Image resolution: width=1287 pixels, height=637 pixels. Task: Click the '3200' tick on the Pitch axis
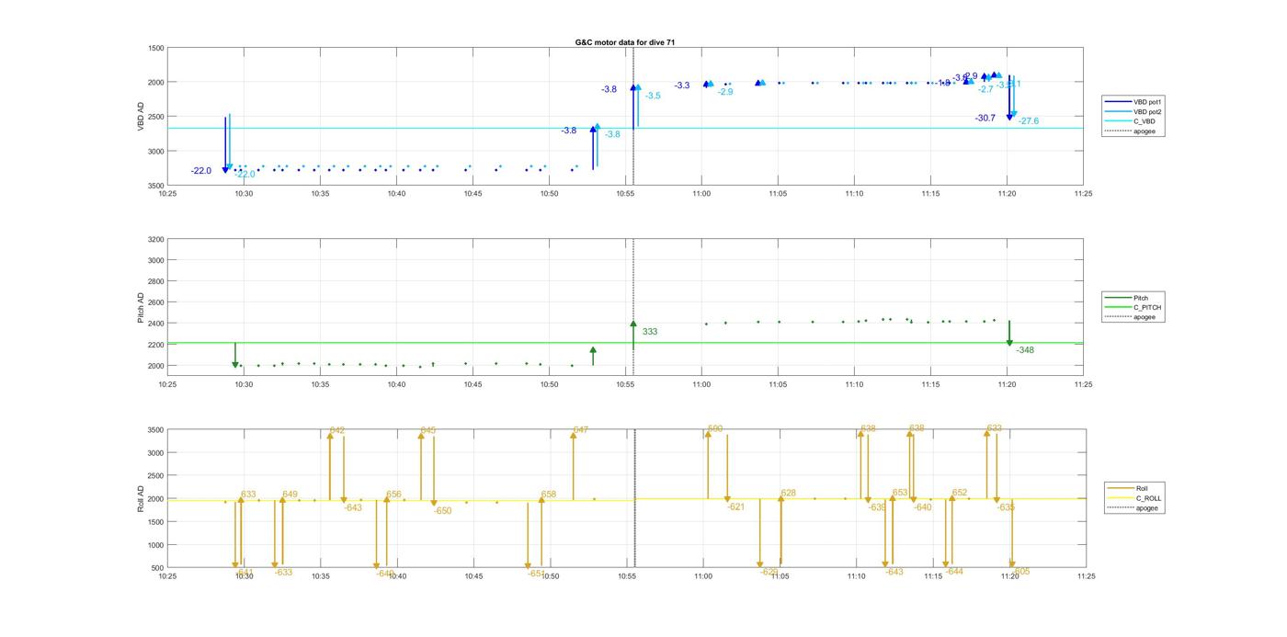coord(156,240)
